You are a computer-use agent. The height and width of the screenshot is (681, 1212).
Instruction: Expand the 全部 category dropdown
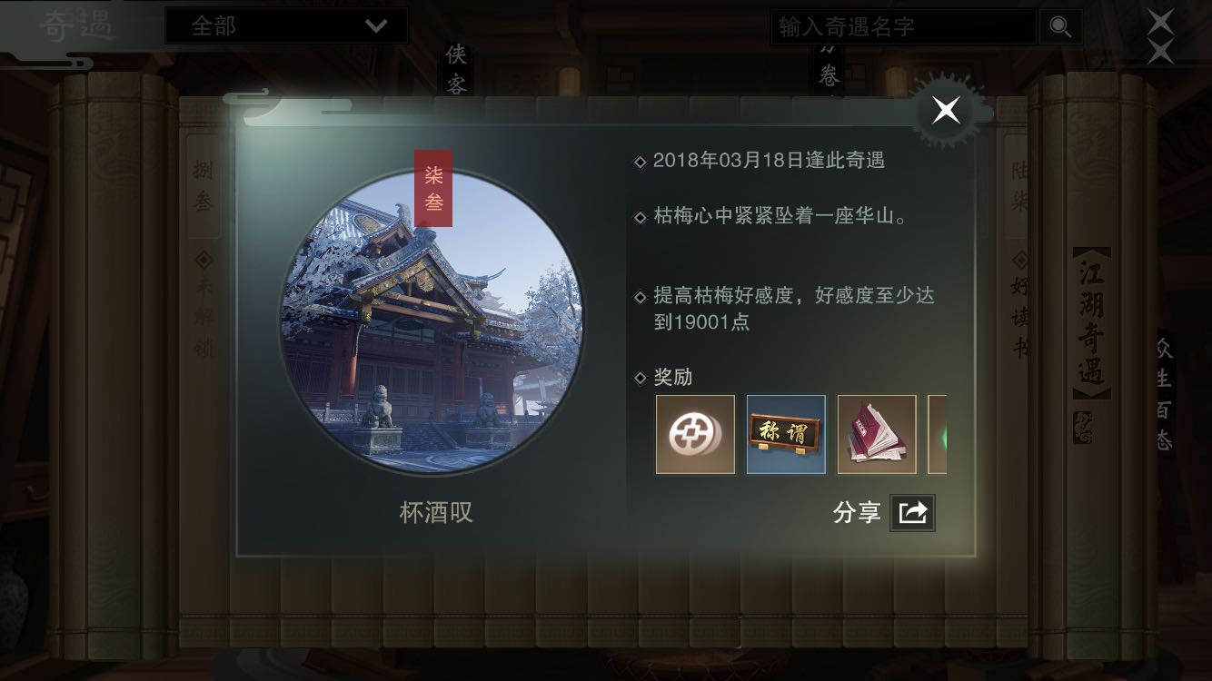coord(286,26)
